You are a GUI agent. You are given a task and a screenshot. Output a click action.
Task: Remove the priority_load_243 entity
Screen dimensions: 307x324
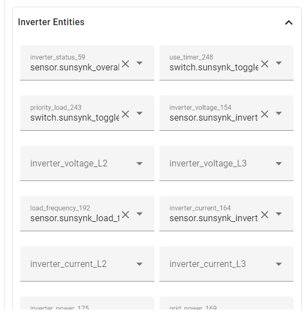125,114
